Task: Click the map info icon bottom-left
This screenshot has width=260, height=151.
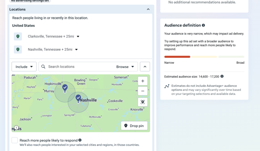Action: click(16, 128)
